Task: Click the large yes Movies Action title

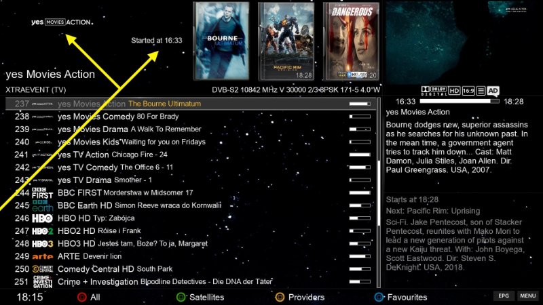Action: tap(50, 75)
